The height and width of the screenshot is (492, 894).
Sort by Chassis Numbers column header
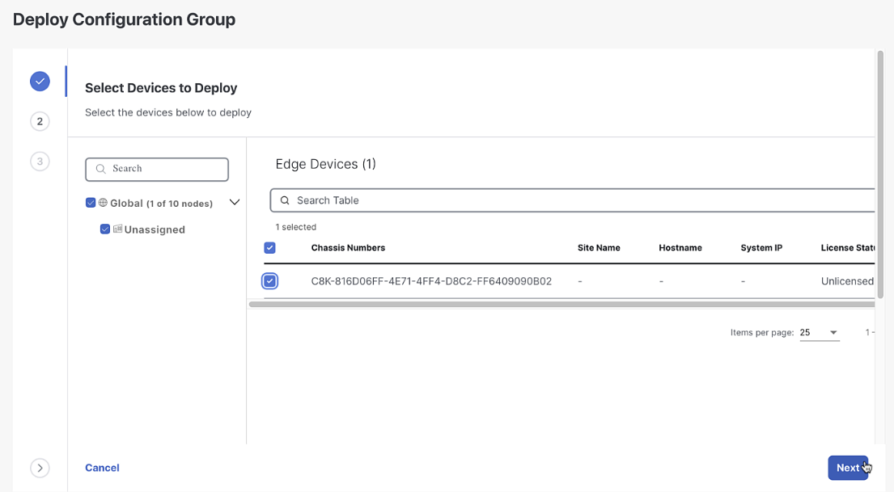point(349,248)
